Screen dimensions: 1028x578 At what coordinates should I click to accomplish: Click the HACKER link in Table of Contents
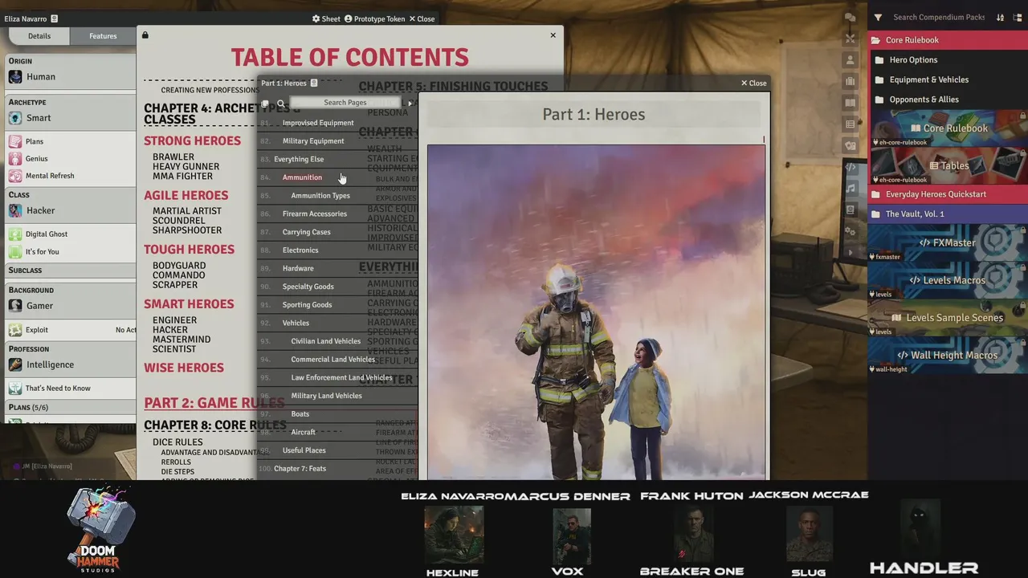coord(170,330)
